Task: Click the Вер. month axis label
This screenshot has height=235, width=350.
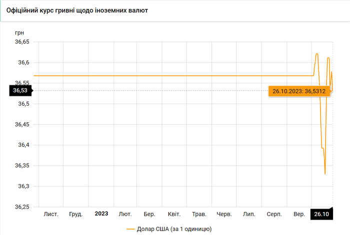Action: [299, 214]
